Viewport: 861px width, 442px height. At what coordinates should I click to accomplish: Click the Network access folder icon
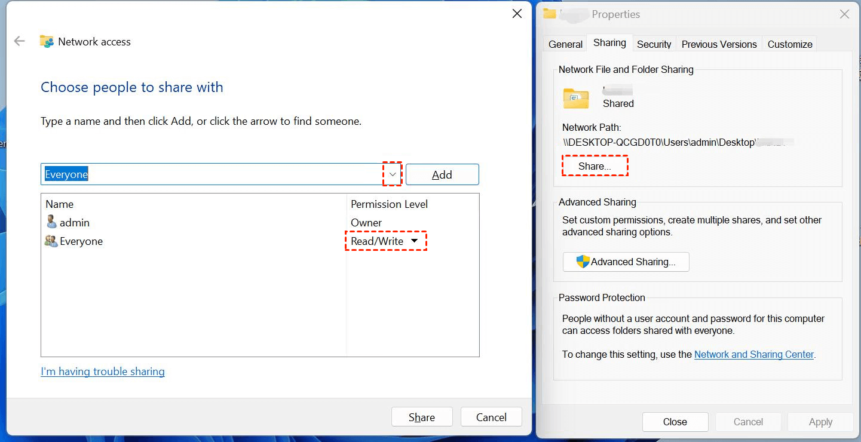pyautogui.click(x=47, y=41)
